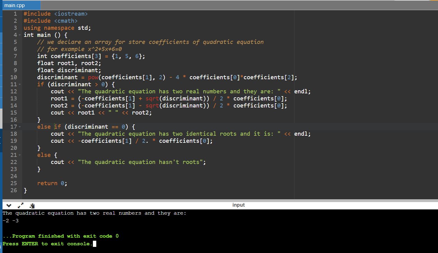438x253 pixels.
Task: Click the pow function call on line 10
Action: point(93,77)
